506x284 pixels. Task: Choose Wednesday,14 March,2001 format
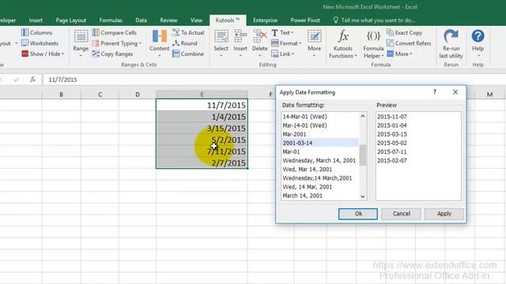point(319,177)
